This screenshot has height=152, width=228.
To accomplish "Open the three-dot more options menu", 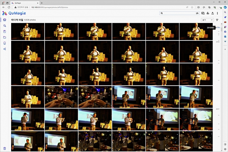I will point(217,13).
